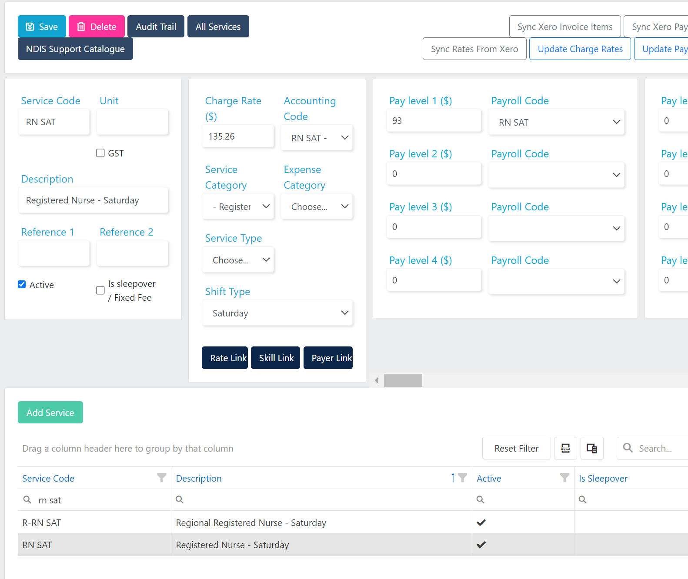Click the Active filter search icon
The width and height of the screenshot is (688, 579).
point(481,499)
